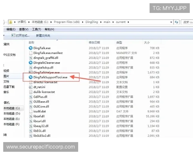Click the libcef.dll file icon

(x=31, y=116)
